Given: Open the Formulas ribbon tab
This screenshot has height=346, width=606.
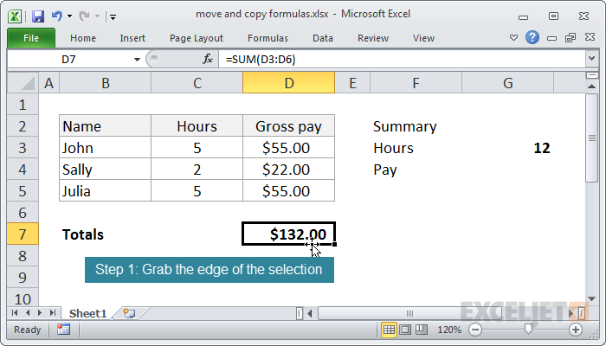Looking at the screenshot, I should tap(268, 38).
